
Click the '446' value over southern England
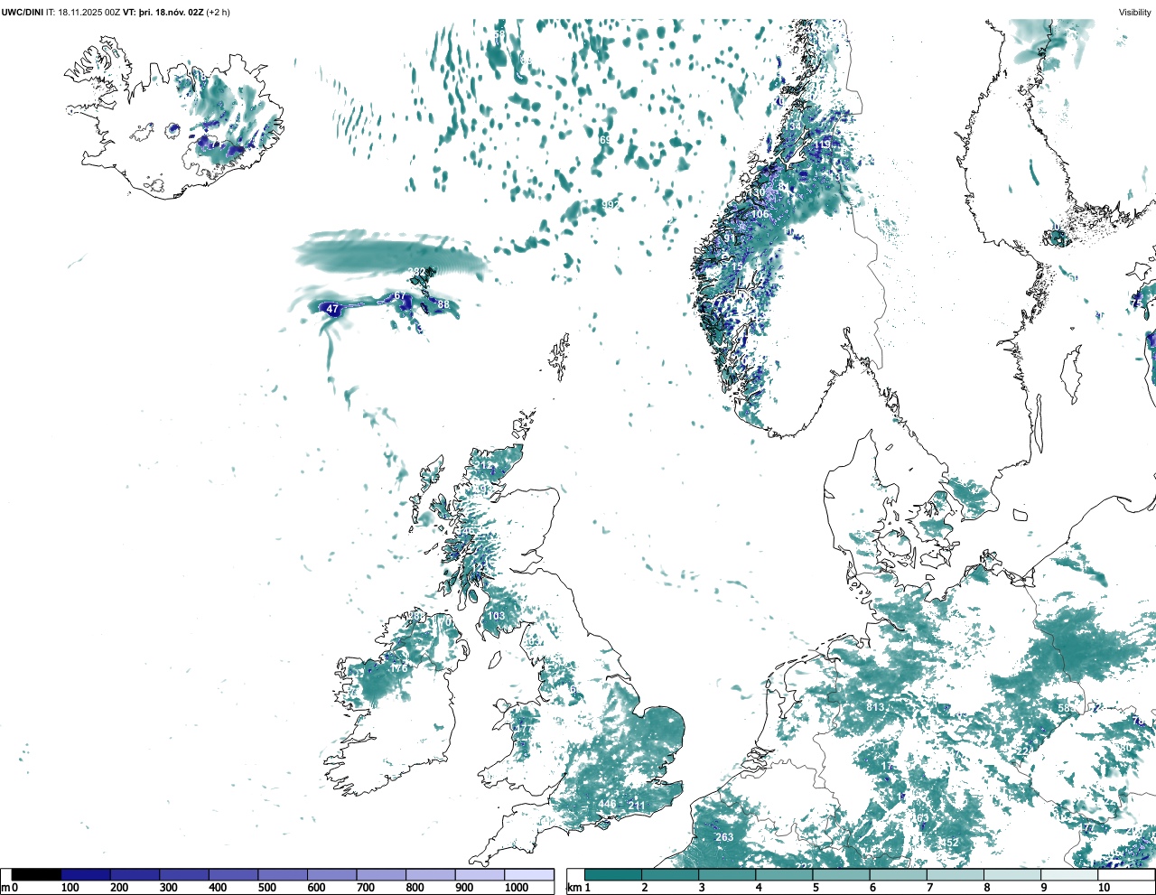pyautogui.click(x=607, y=805)
